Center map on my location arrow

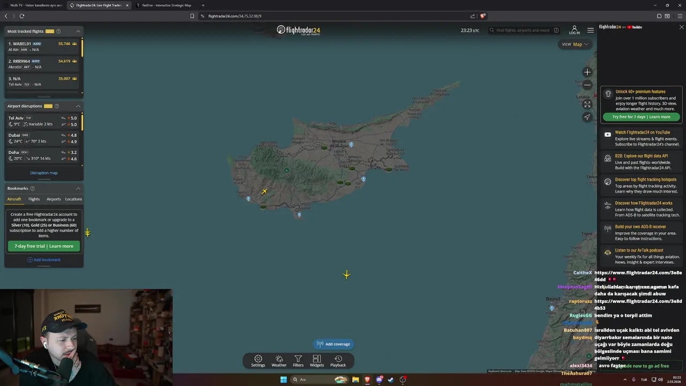point(587,117)
